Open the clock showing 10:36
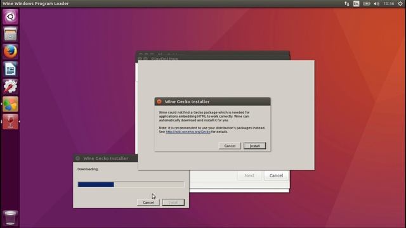The width and height of the screenshot is (406, 228). 389,4
